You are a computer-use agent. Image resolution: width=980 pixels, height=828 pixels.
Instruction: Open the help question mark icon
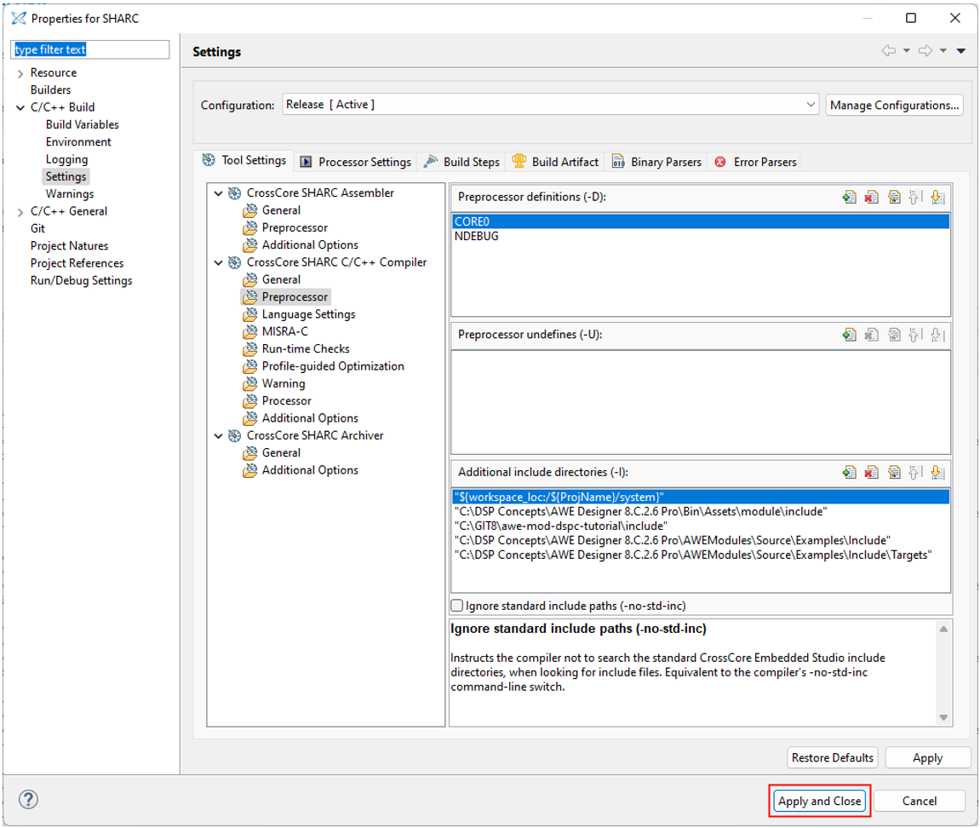click(29, 800)
